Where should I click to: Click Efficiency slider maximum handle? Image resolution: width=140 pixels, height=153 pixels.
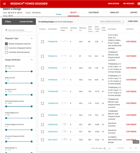[32, 71]
